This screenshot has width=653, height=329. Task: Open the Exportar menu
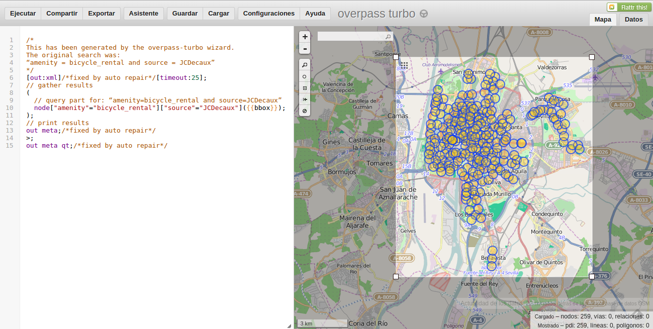pyautogui.click(x=102, y=14)
